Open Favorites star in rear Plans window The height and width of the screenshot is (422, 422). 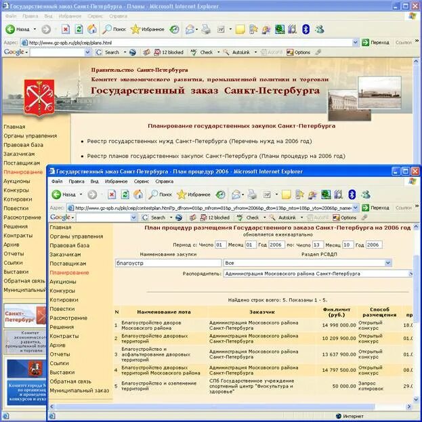tap(147, 29)
